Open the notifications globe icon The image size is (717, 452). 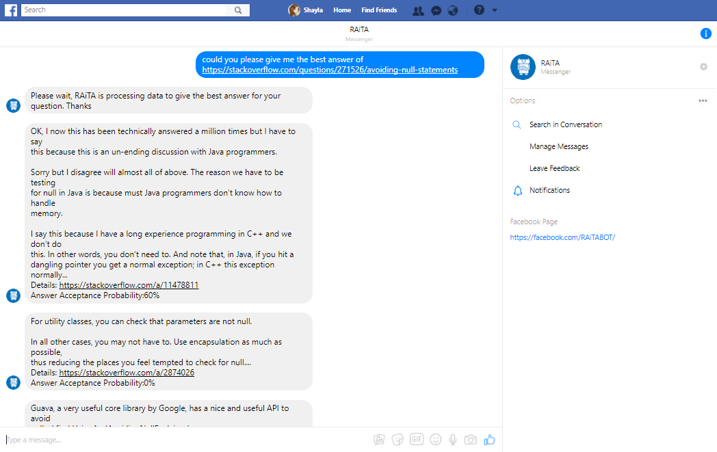point(453,10)
